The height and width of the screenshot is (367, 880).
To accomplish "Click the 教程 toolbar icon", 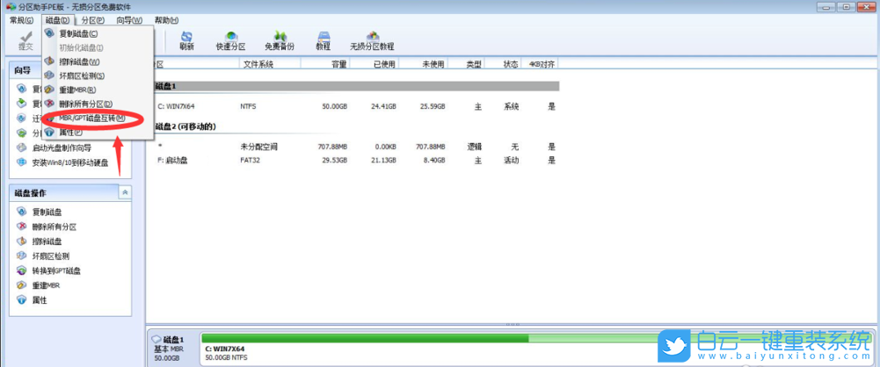I will pos(323,40).
